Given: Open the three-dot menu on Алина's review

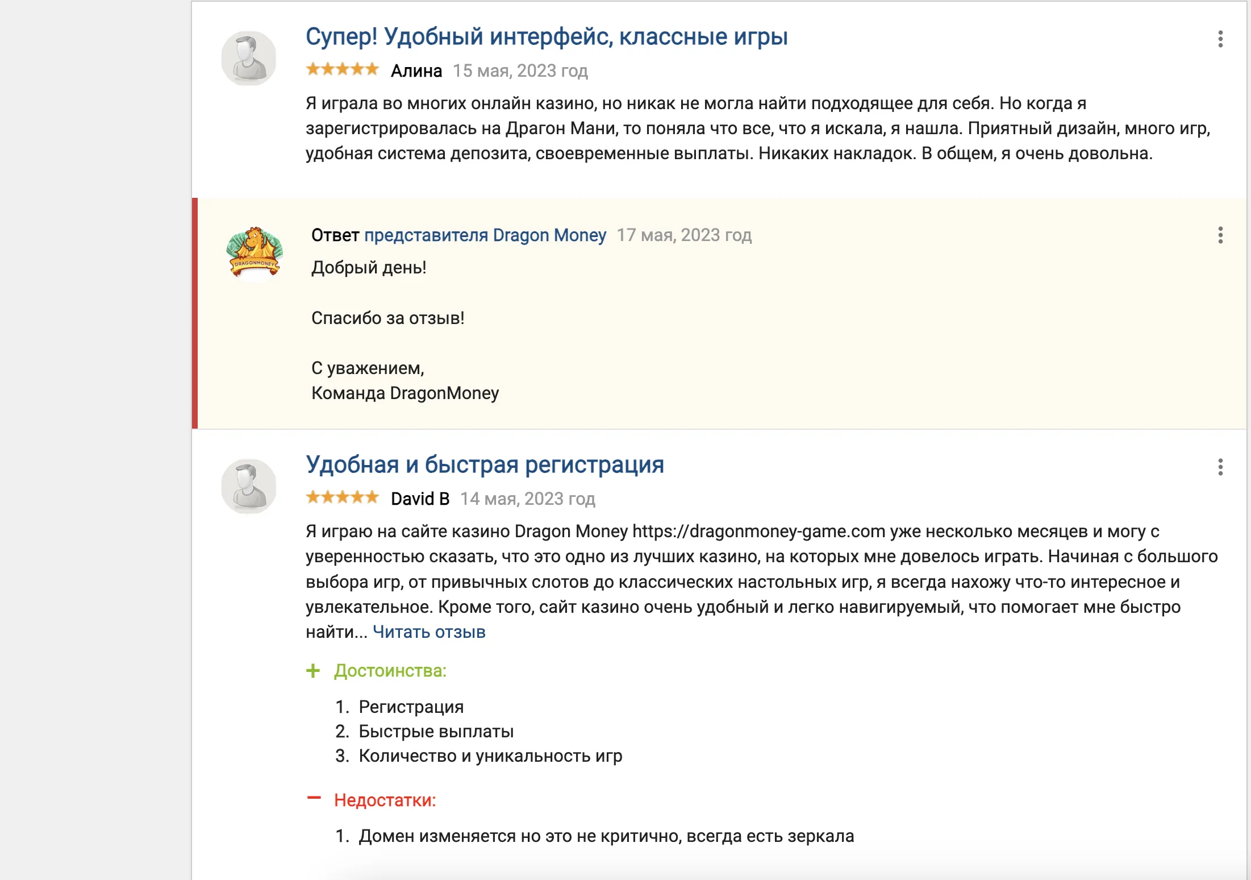Looking at the screenshot, I should tap(1220, 39).
